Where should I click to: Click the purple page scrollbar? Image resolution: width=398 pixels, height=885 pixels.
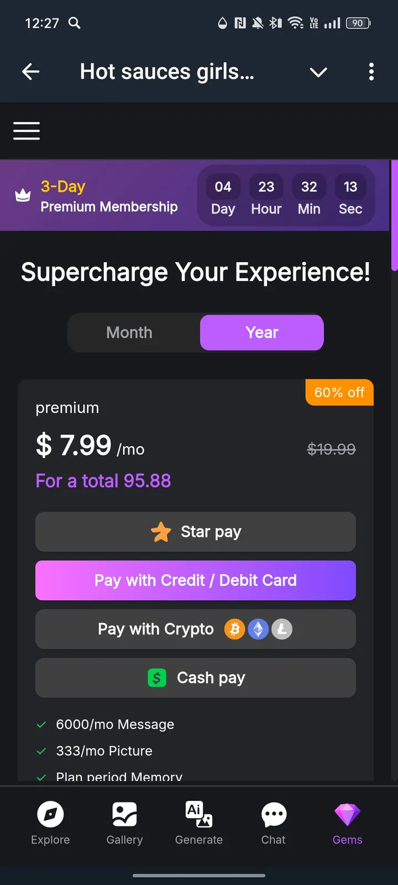394,216
